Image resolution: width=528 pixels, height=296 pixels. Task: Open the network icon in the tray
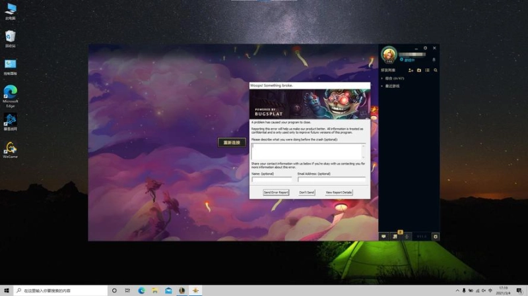tap(477, 291)
